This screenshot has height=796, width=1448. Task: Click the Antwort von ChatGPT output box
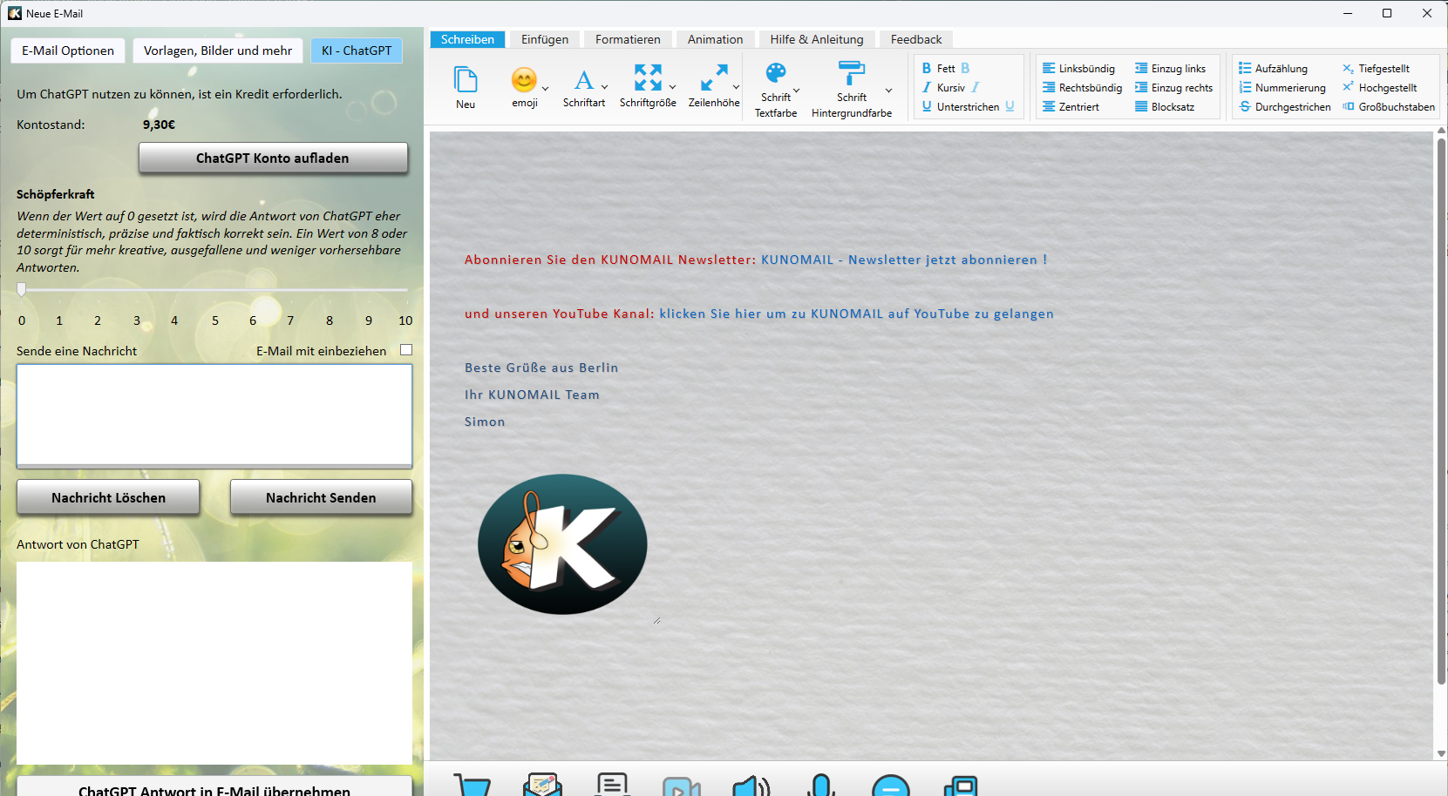214,663
